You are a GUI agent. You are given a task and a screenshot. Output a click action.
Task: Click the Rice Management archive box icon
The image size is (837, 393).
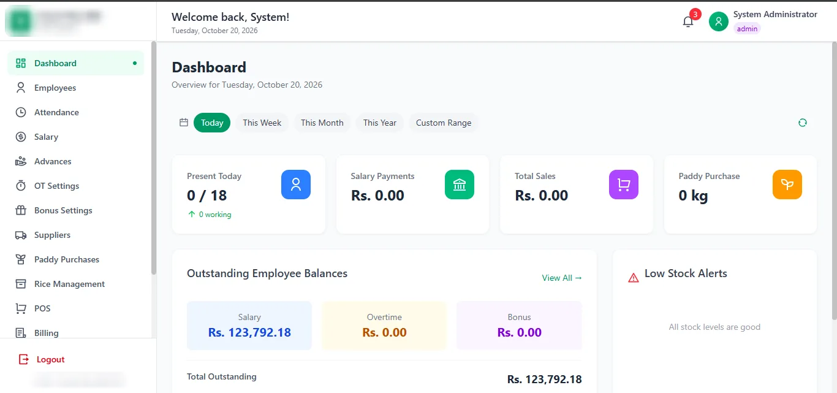[21, 284]
